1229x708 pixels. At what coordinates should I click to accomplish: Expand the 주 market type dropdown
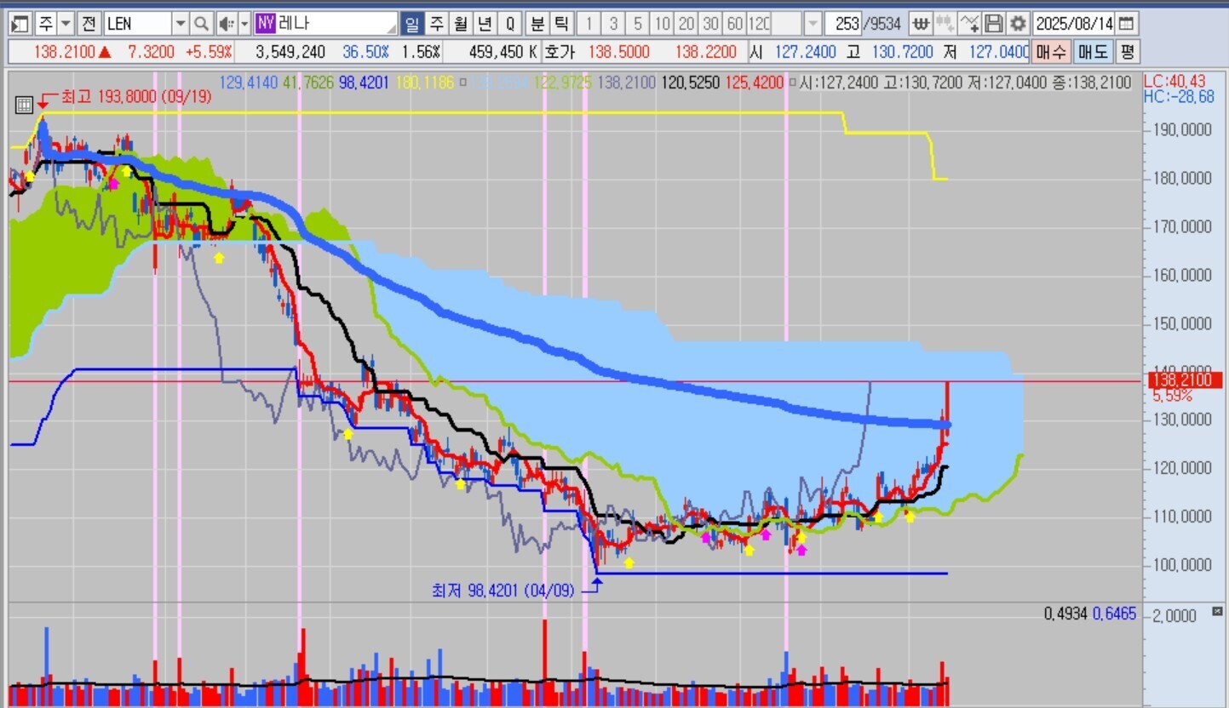point(66,23)
